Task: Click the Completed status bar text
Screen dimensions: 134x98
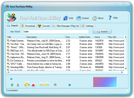Action: pos(12,90)
